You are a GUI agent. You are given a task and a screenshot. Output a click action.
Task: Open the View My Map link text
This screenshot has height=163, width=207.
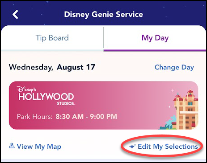point(39,147)
